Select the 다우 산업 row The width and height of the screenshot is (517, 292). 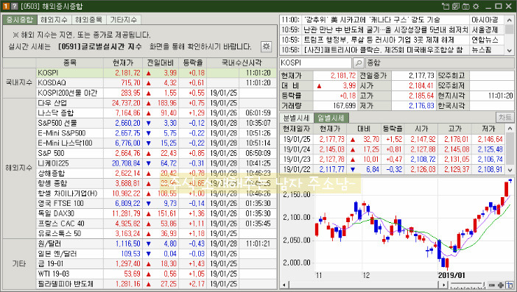click(156, 103)
